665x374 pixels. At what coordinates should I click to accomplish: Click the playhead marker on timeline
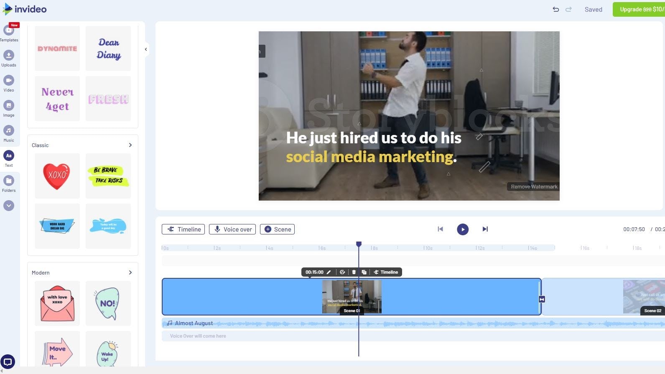[x=359, y=244]
